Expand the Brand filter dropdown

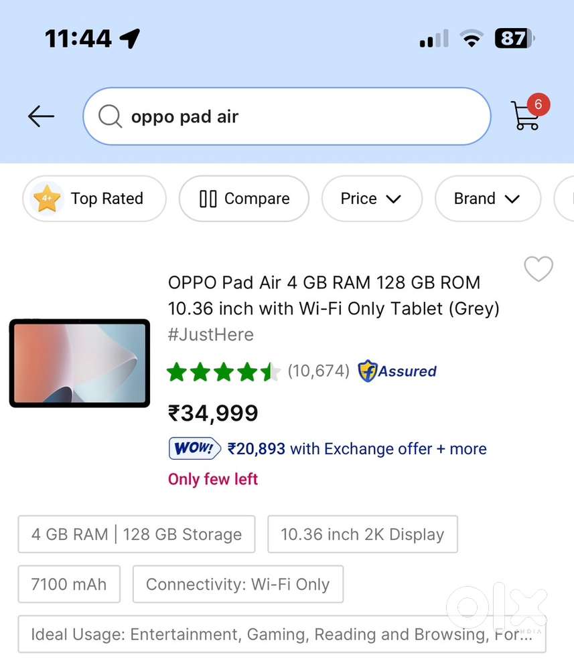point(487,199)
